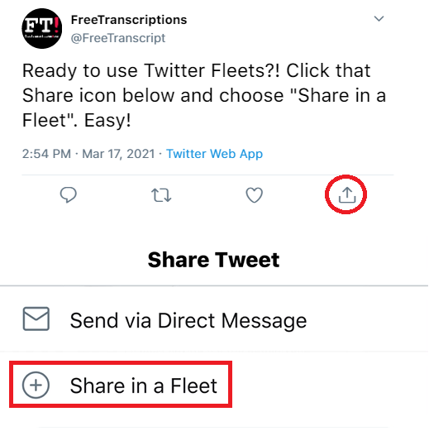This screenshot has height=431, width=429.
Task: Open the Twitter Web App link
Action: (214, 154)
